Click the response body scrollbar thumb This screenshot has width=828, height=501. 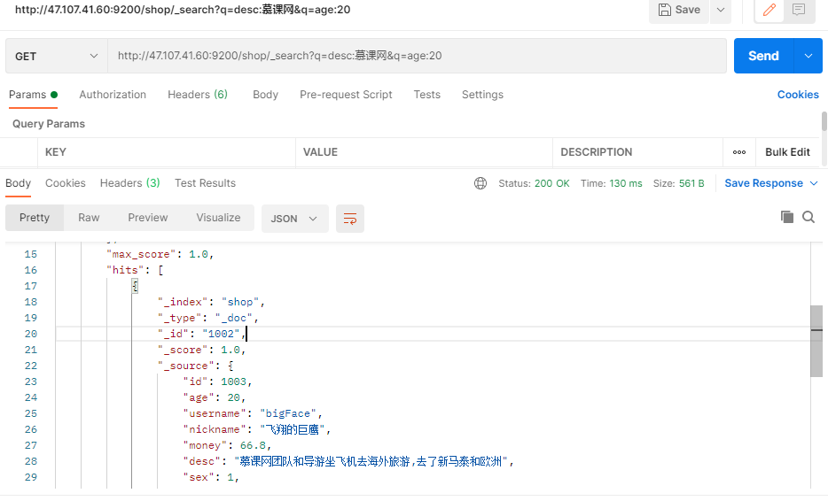(816, 341)
